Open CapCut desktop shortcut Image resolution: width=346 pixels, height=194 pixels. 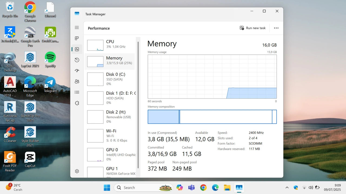[x=30, y=160]
